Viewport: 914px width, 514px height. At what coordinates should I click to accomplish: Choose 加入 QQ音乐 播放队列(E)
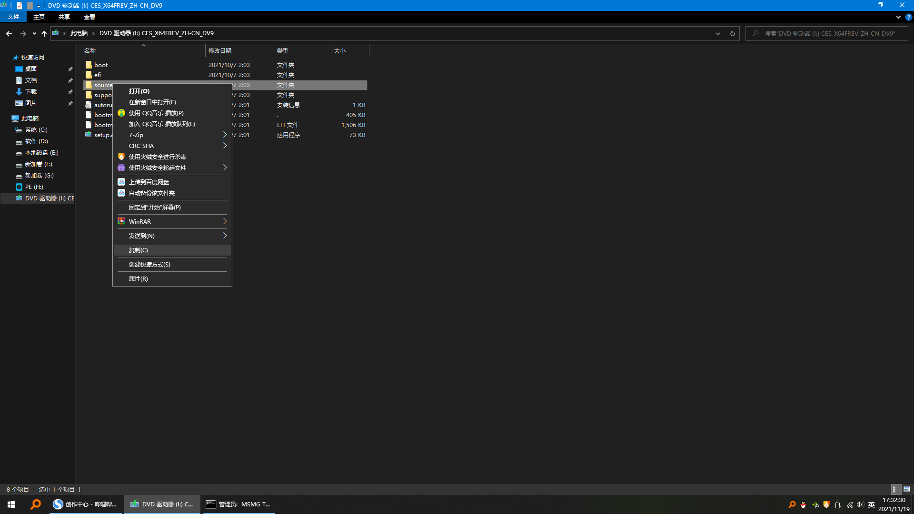(x=172, y=124)
